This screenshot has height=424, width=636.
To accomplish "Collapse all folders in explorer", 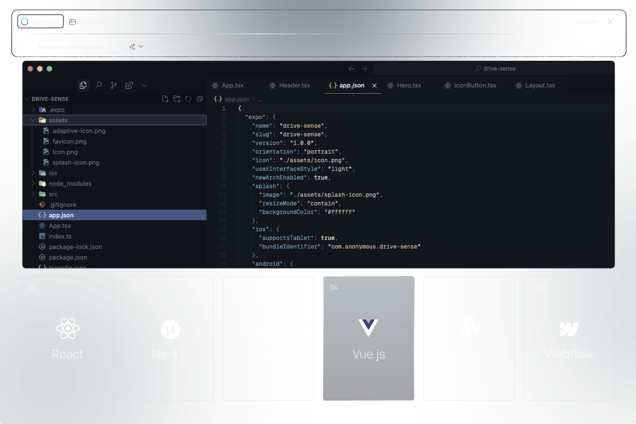I will 200,99.
